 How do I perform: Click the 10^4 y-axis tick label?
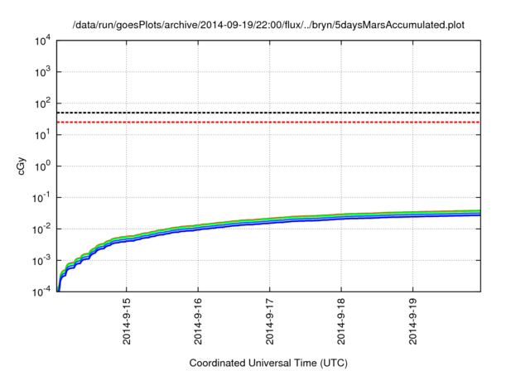click(x=42, y=41)
